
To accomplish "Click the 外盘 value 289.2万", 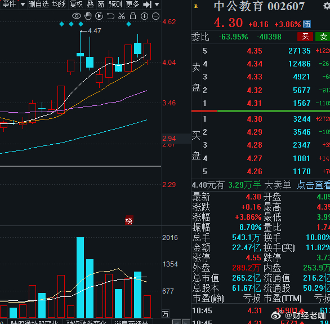I will [246, 268].
